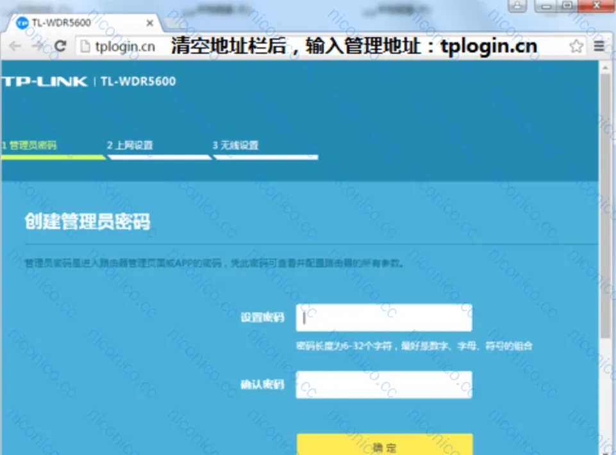Screen dimensions: 616x455
Task: Focus the 设置密码 input field
Action: tap(384, 317)
